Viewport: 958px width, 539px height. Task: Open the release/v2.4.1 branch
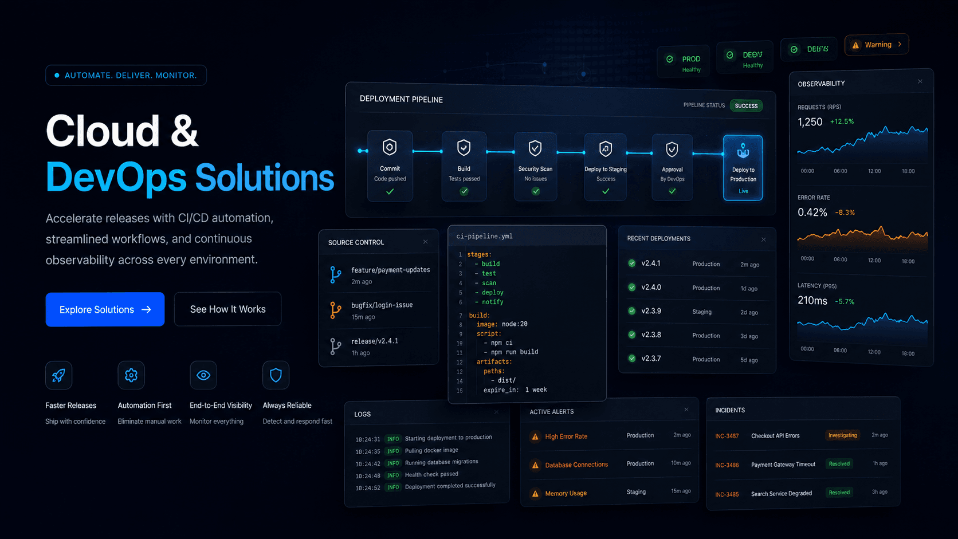(x=379, y=347)
